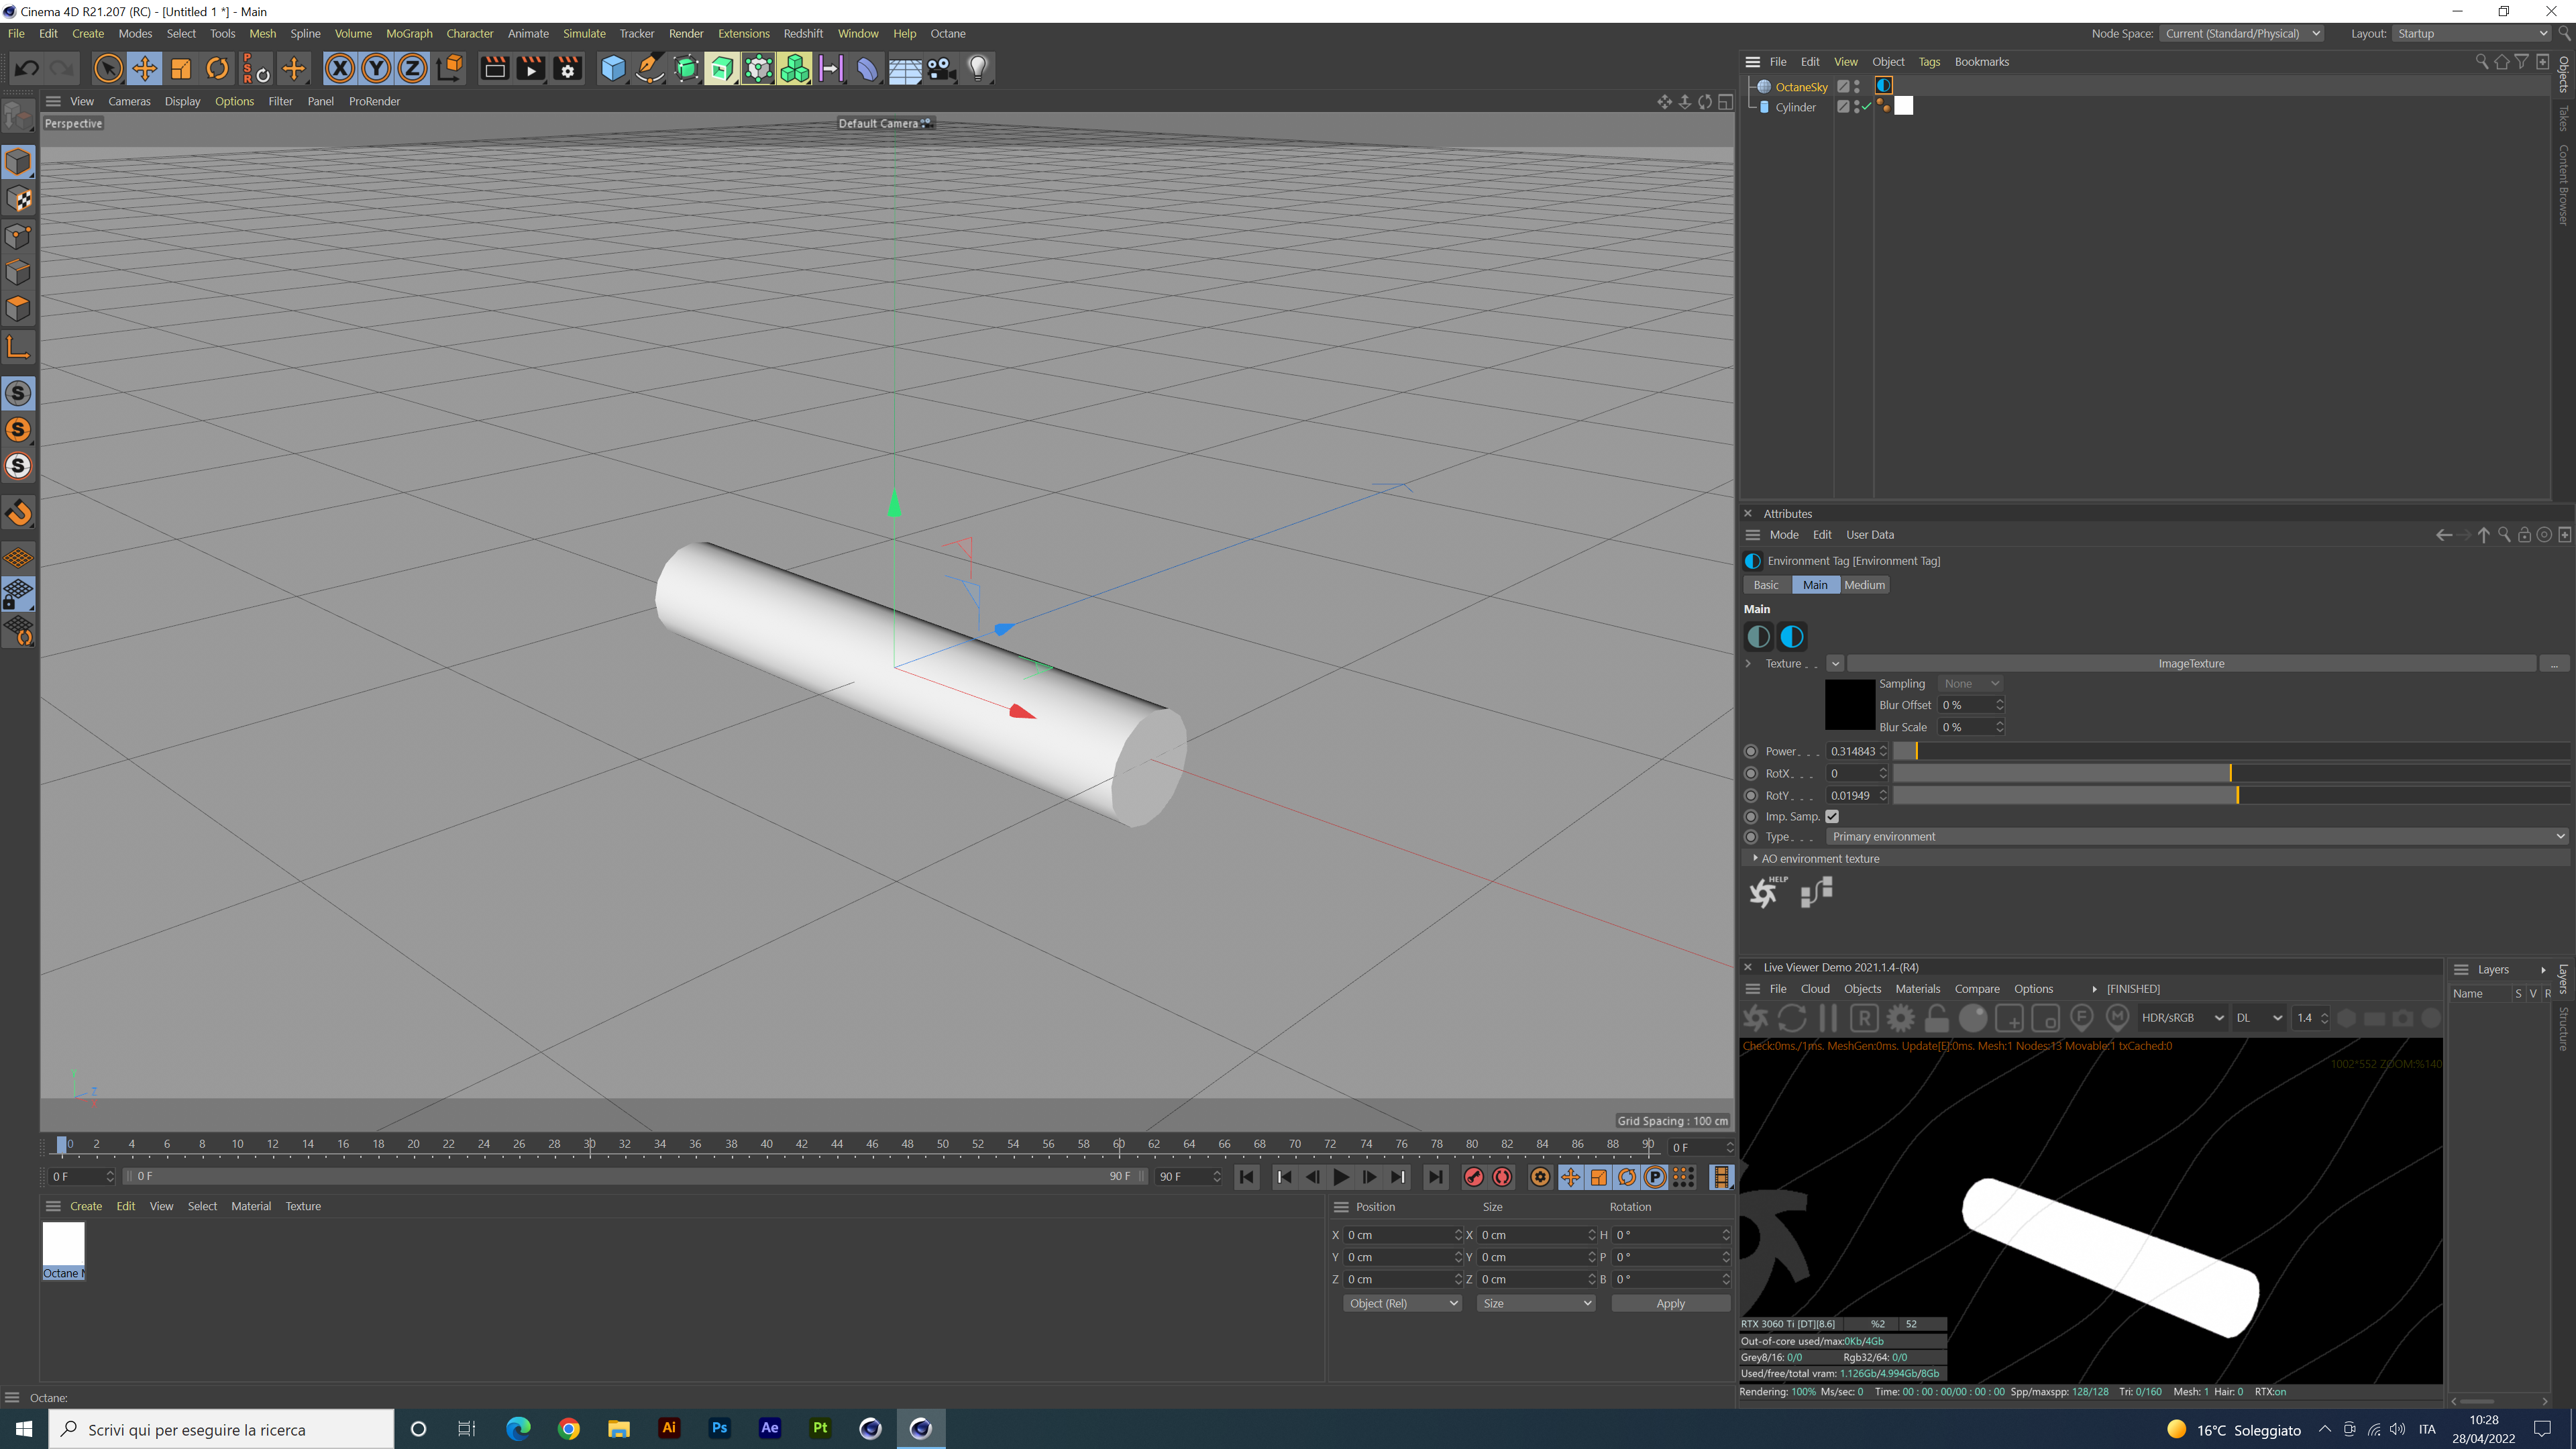Select the Move tool in top toolbar
This screenshot has height=1449, width=2576.
pos(144,68)
